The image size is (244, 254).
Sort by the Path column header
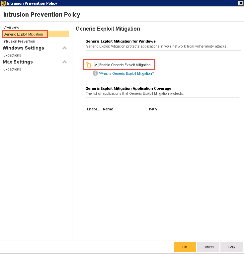coord(153,109)
